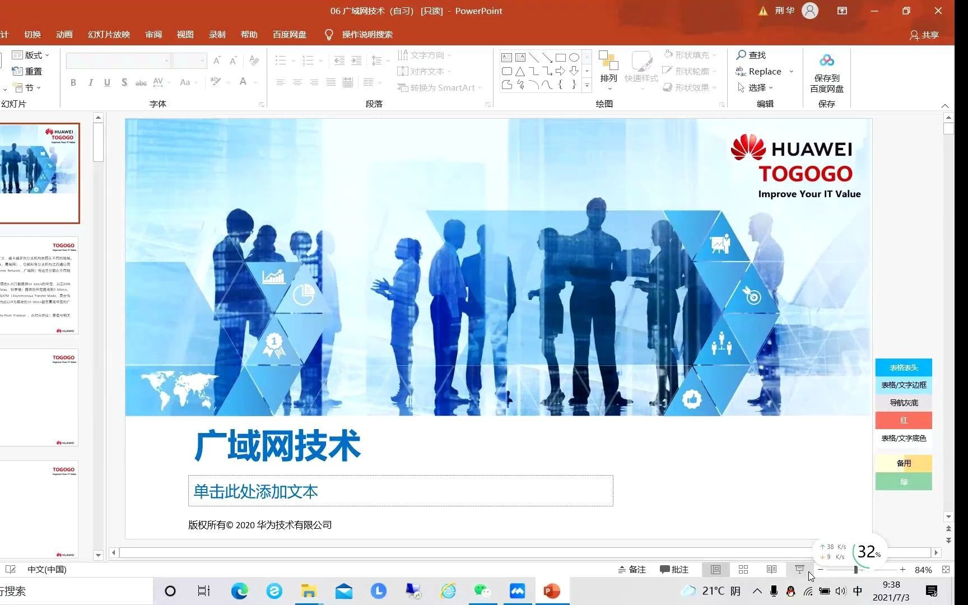The image size is (968, 605).
Task: Expand the shapes gallery More arrow
Action: pyautogui.click(x=587, y=86)
